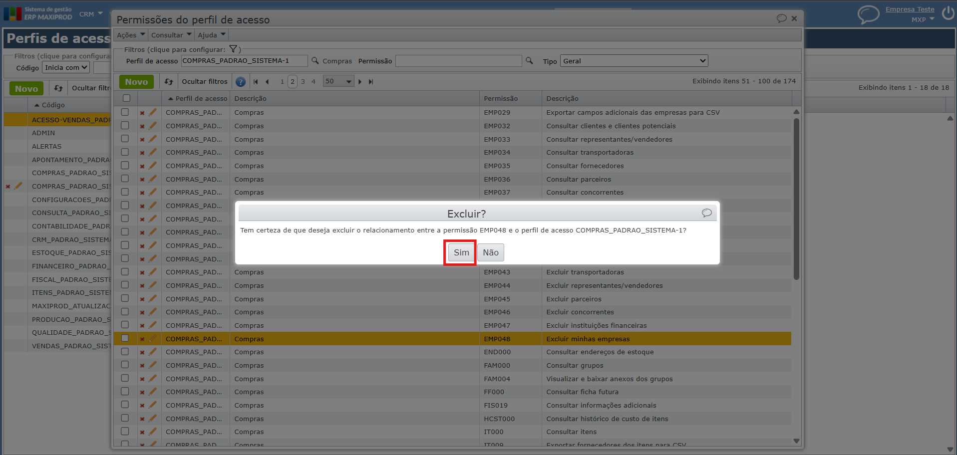
Task: Click the comment bubble in Permissões window title
Action: point(781,18)
